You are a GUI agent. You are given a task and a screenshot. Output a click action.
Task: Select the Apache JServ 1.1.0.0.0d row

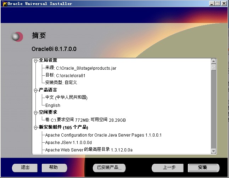[68, 142]
